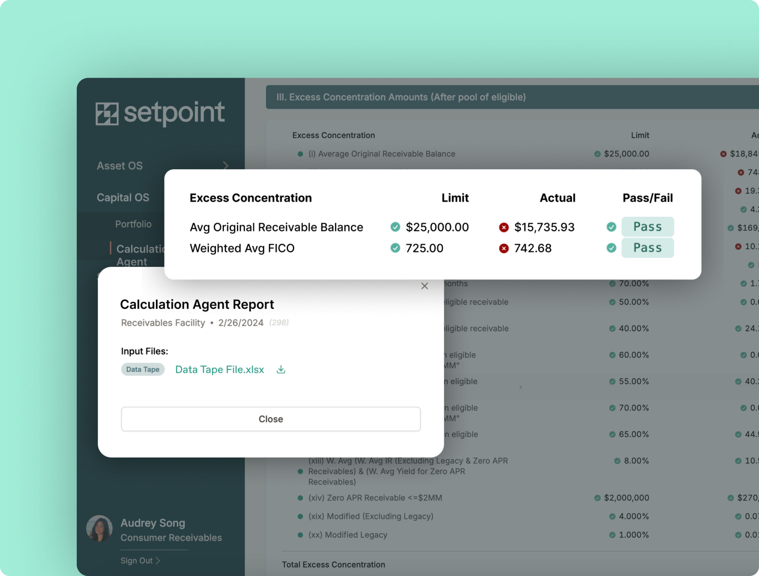Click the red fail icon next to 742.68
759x576 pixels.
(x=503, y=248)
